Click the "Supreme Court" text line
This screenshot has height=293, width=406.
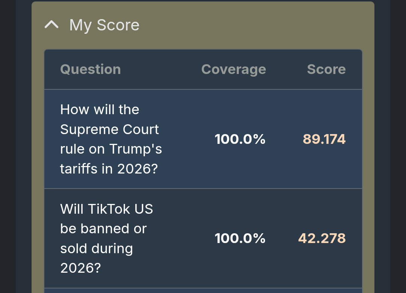[x=109, y=130]
